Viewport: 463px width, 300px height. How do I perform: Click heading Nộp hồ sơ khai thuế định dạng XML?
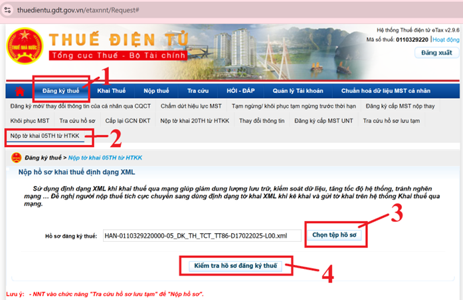coord(77,172)
